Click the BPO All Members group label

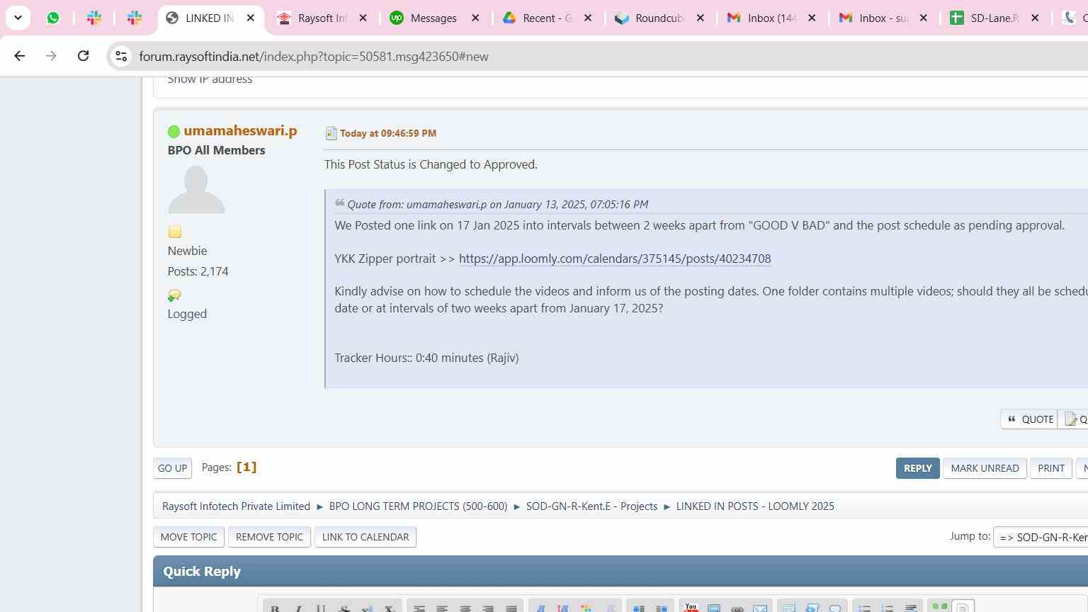click(216, 150)
